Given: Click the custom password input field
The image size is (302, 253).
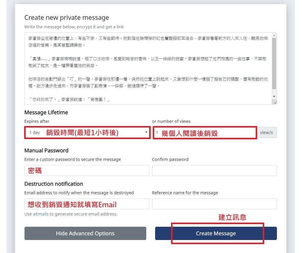Looking at the screenshot, I should click(x=87, y=170).
